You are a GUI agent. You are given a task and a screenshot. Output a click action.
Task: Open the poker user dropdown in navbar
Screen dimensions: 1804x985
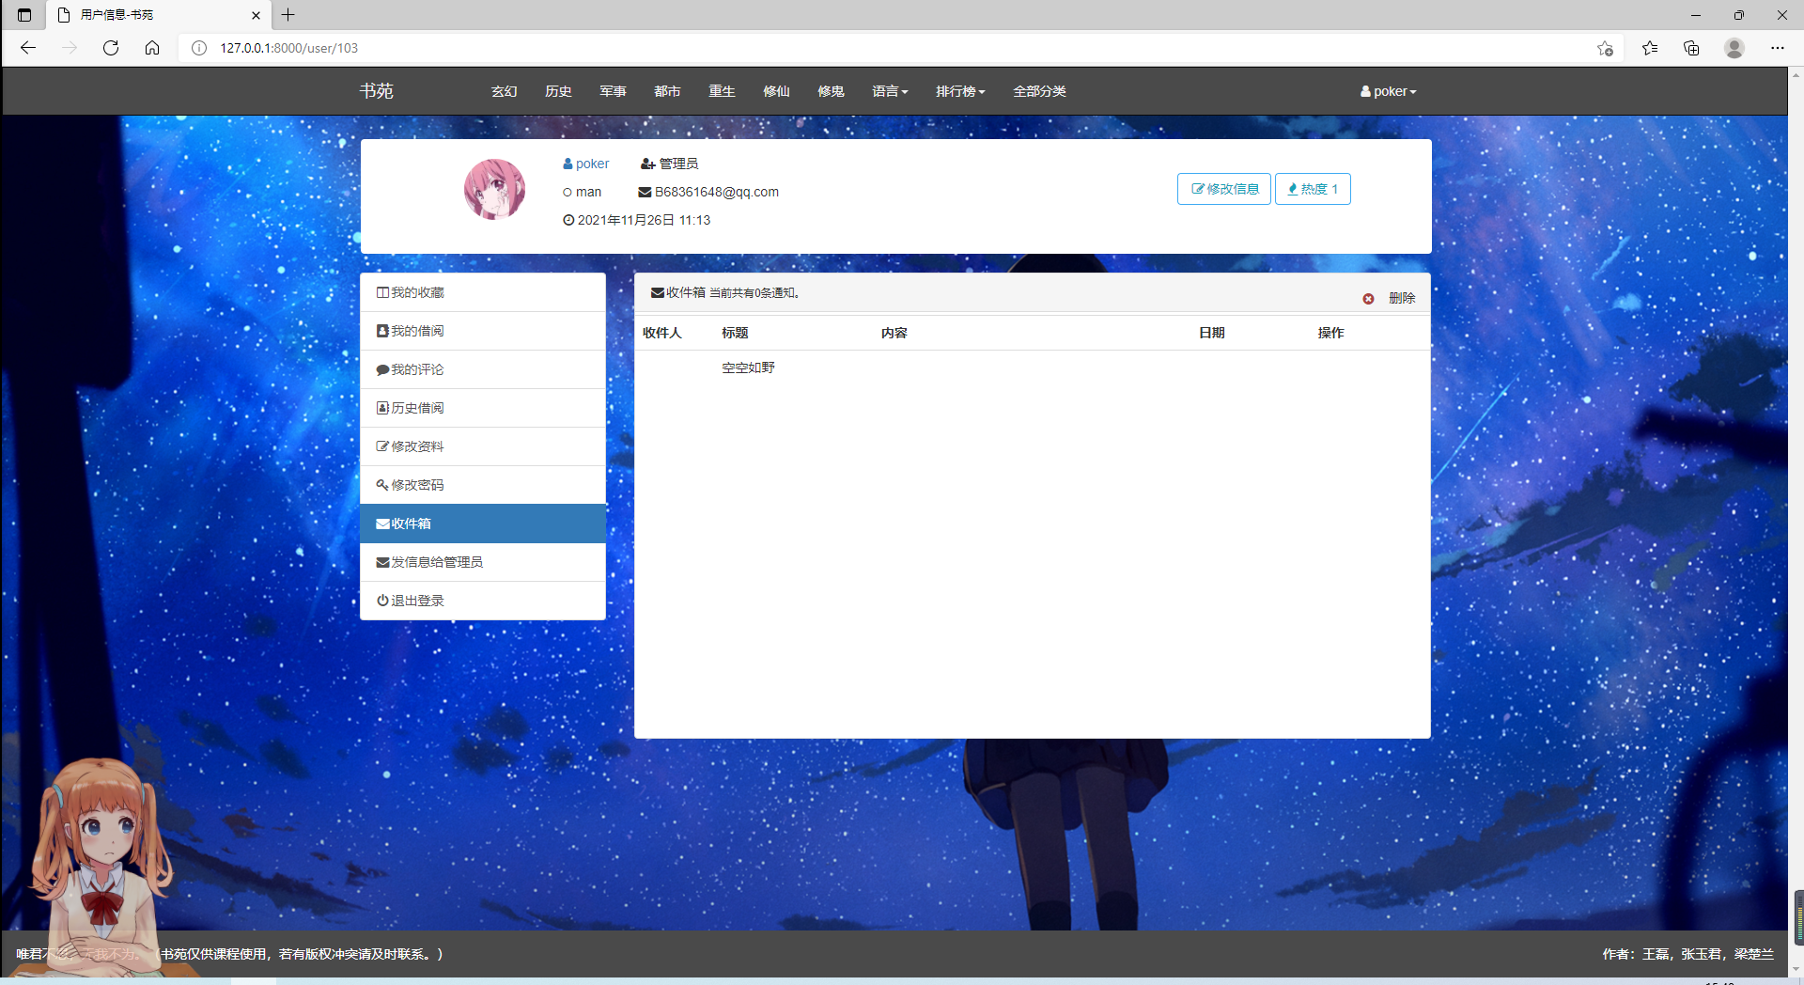tap(1388, 91)
